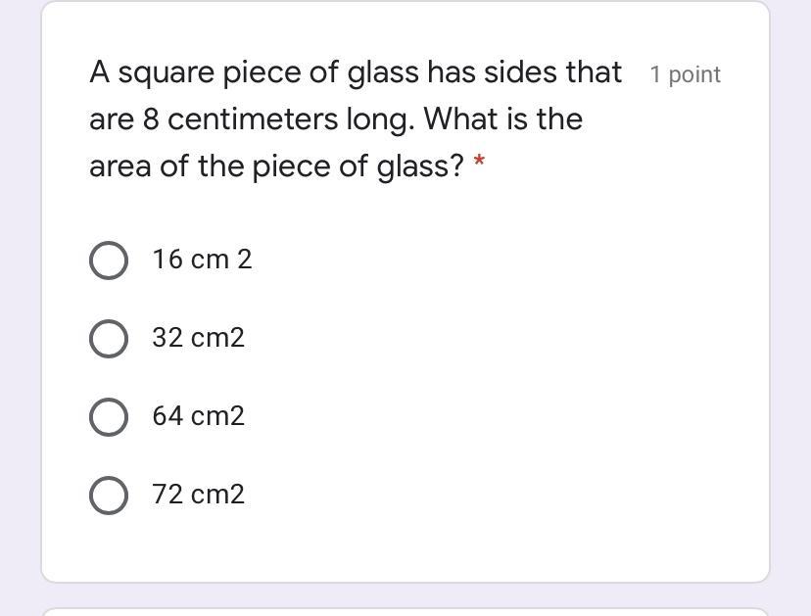This screenshot has width=811, height=616.
Task: Pick the "72 cm2" radio button
Action: 108,496
